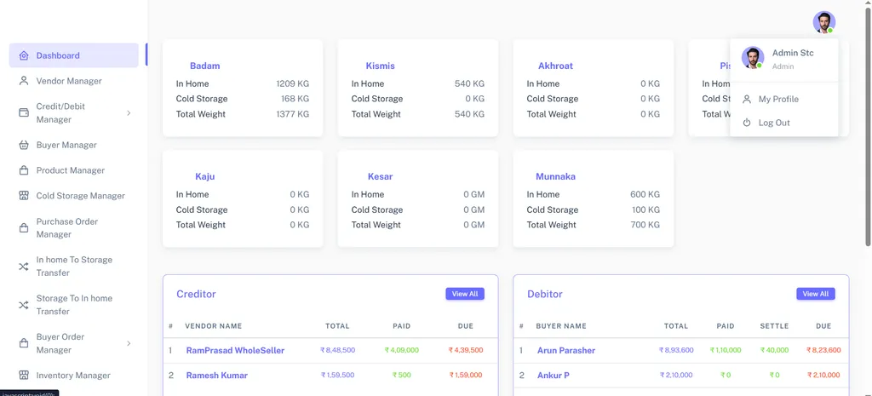872x396 pixels.
Task: Toggle the admin avatar dropdown at top right
Action: tap(823, 22)
